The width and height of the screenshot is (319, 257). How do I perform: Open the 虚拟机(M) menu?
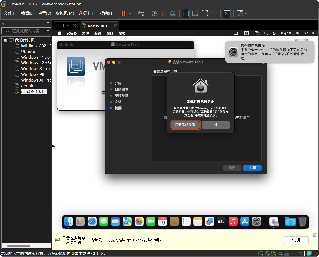pos(65,13)
